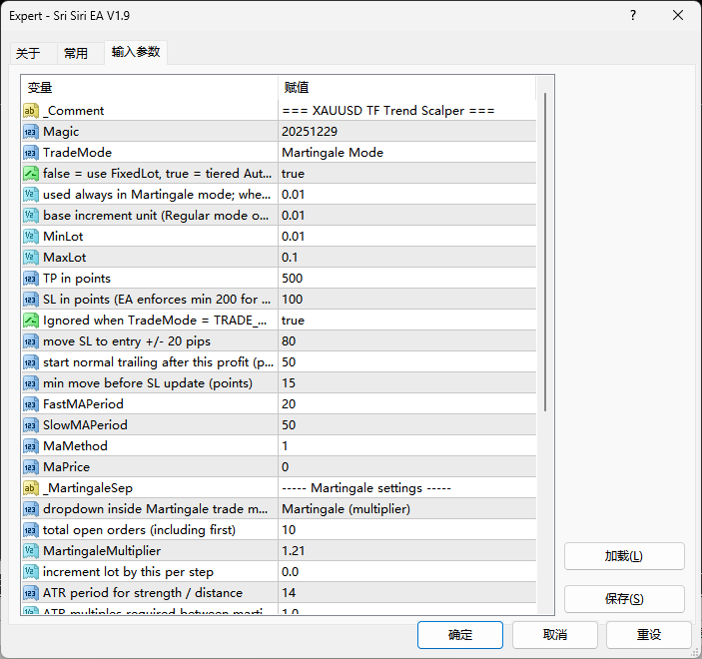Click the integer icon next to Magic
Image resolution: width=702 pixels, height=659 pixels.
[x=31, y=132]
